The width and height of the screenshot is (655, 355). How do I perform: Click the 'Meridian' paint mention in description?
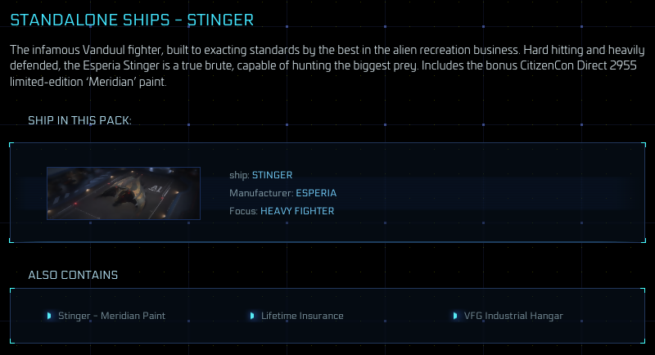click(113, 82)
